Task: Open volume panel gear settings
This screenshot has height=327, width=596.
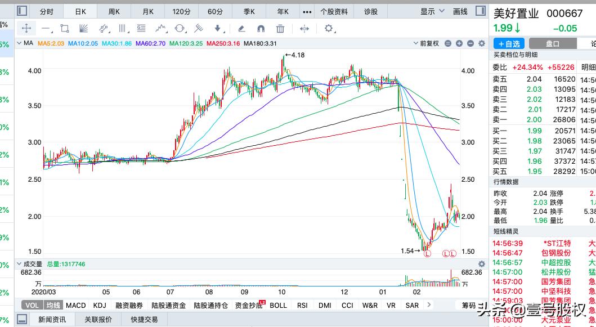Action: [x=481, y=264]
